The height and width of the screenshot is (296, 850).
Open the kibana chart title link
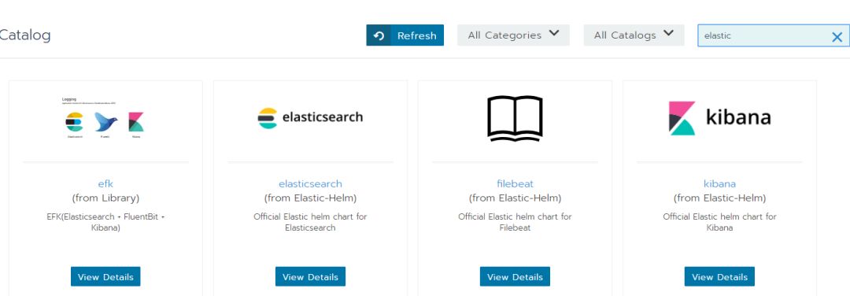point(719,183)
